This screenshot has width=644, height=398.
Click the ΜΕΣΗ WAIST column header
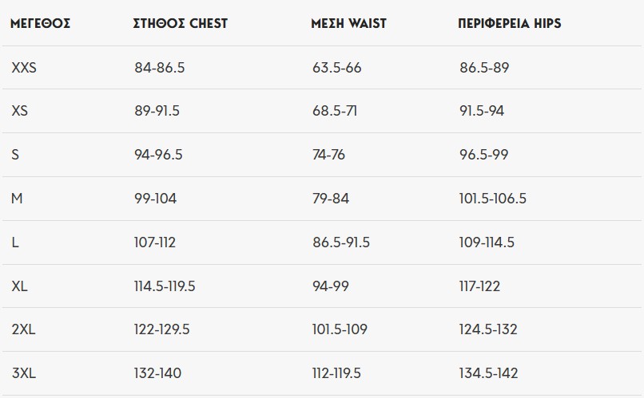coord(348,23)
